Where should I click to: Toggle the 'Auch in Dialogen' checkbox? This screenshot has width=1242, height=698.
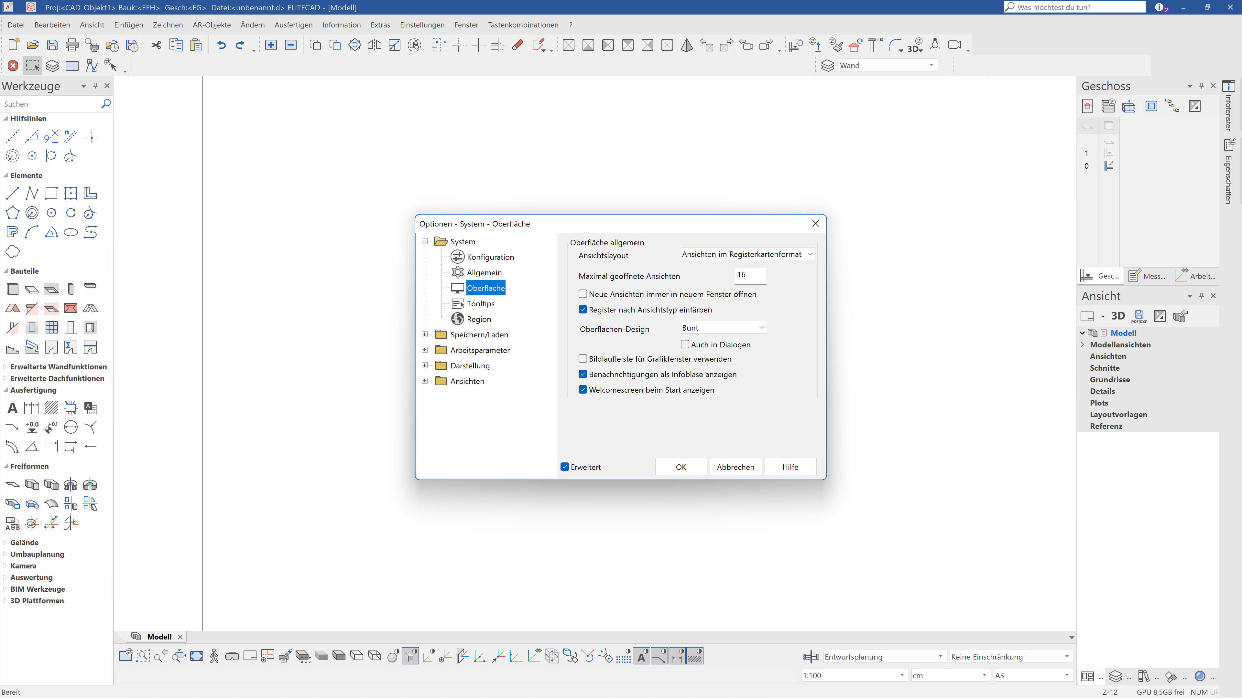[x=685, y=344]
